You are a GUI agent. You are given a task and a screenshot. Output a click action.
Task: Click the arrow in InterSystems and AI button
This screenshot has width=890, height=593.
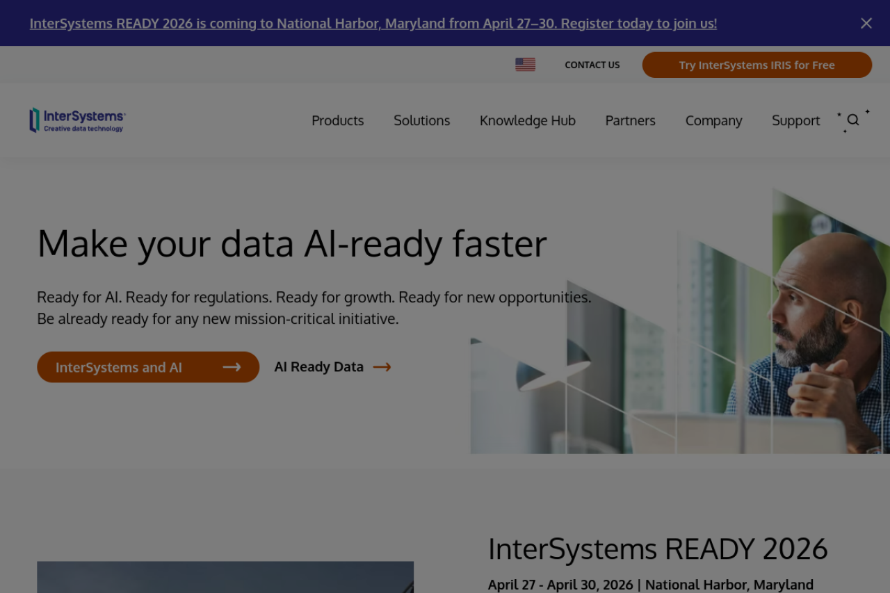coord(232,367)
